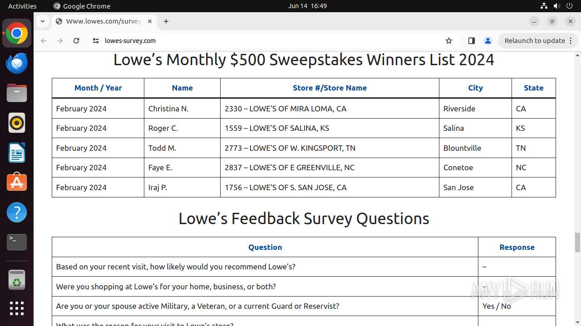Viewport: 581px width, 326px height.
Task: Open Terminal from the dock
Action: [x=17, y=242]
